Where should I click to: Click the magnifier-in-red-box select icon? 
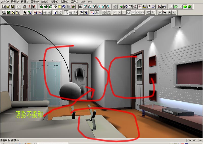tap(40, 12)
